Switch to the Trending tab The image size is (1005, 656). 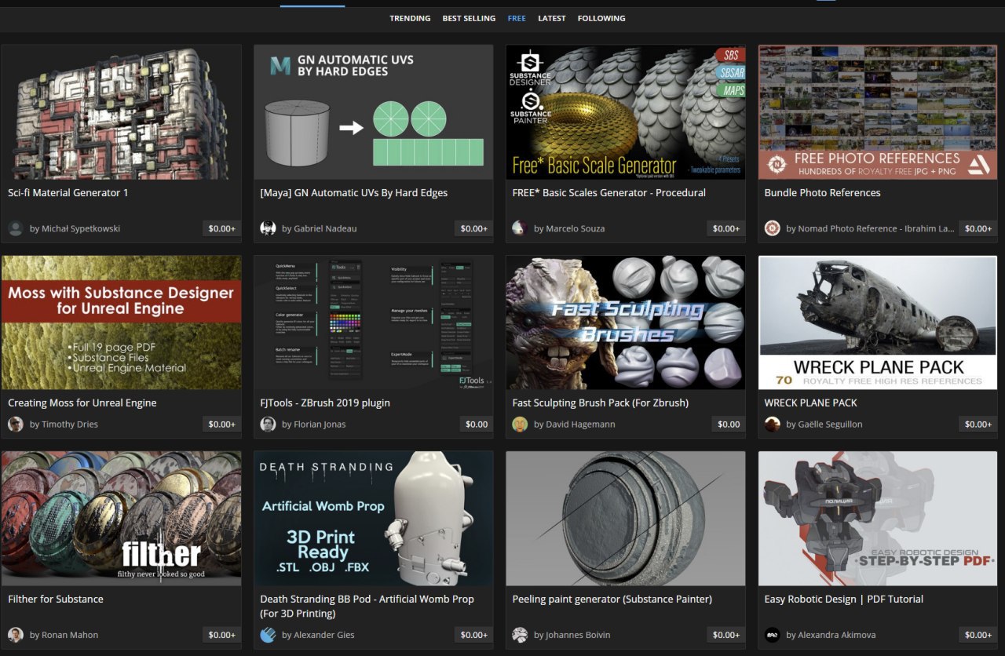[x=410, y=18]
